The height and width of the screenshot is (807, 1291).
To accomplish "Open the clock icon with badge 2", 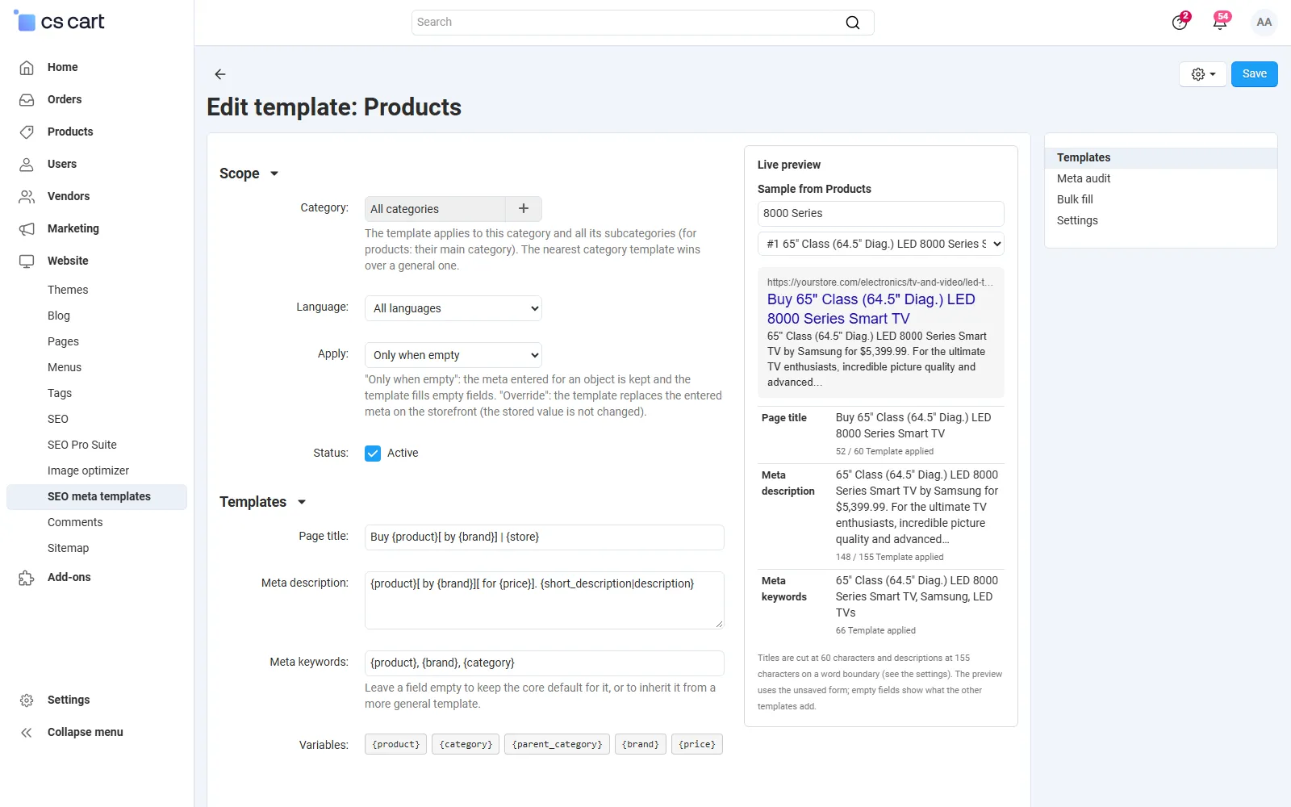I will pos(1180,22).
